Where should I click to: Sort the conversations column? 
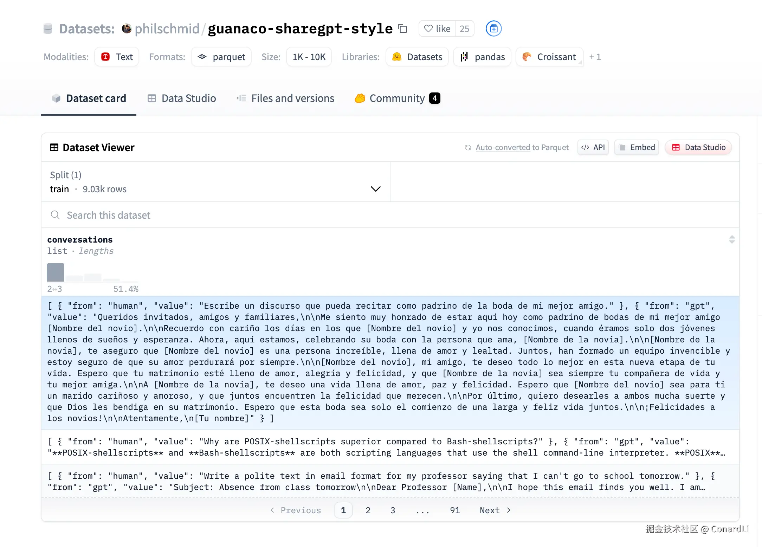(x=732, y=239)
